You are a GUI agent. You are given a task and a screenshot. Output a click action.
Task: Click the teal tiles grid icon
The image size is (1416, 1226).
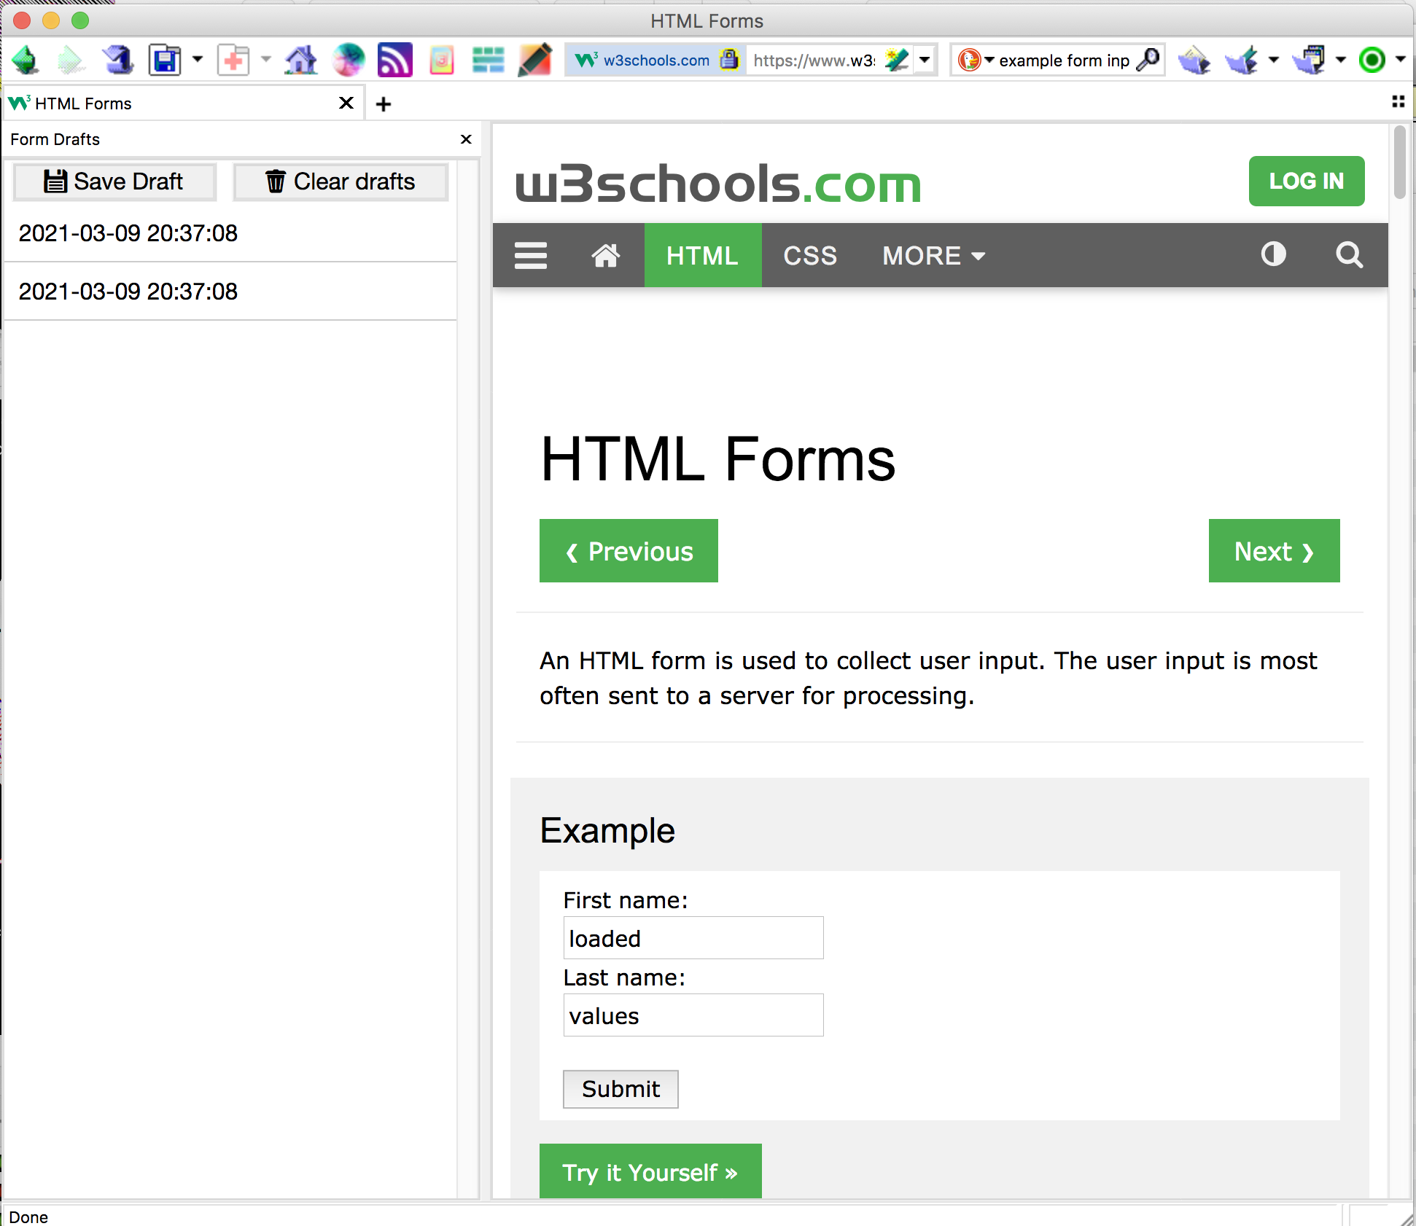click(x=488, y=60)
